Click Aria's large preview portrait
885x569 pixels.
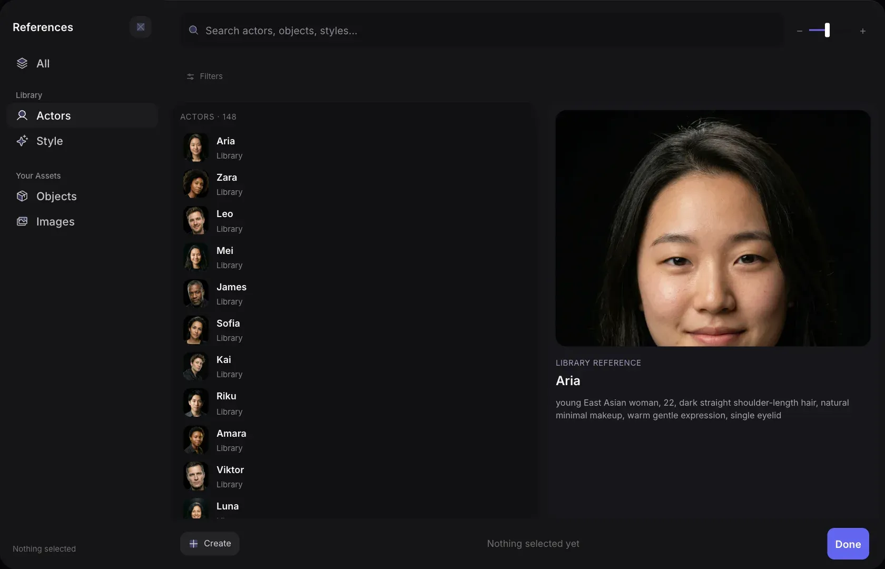click(713, 228)
